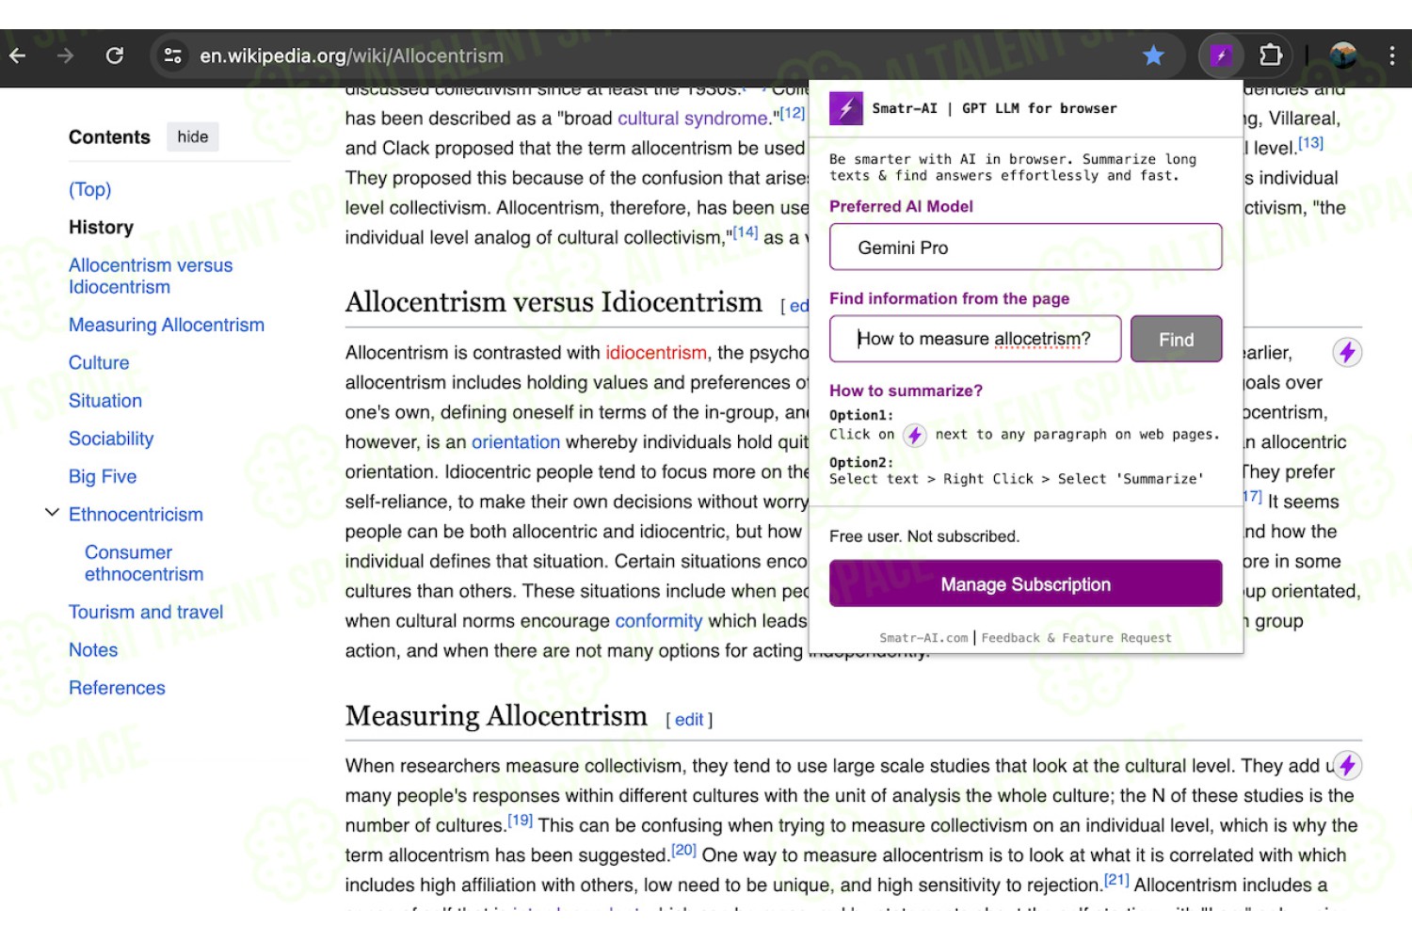The height and width of the screenshot is (941, 1412).
Task: Open the Extensions puzzle icon
Action: 1270,56
